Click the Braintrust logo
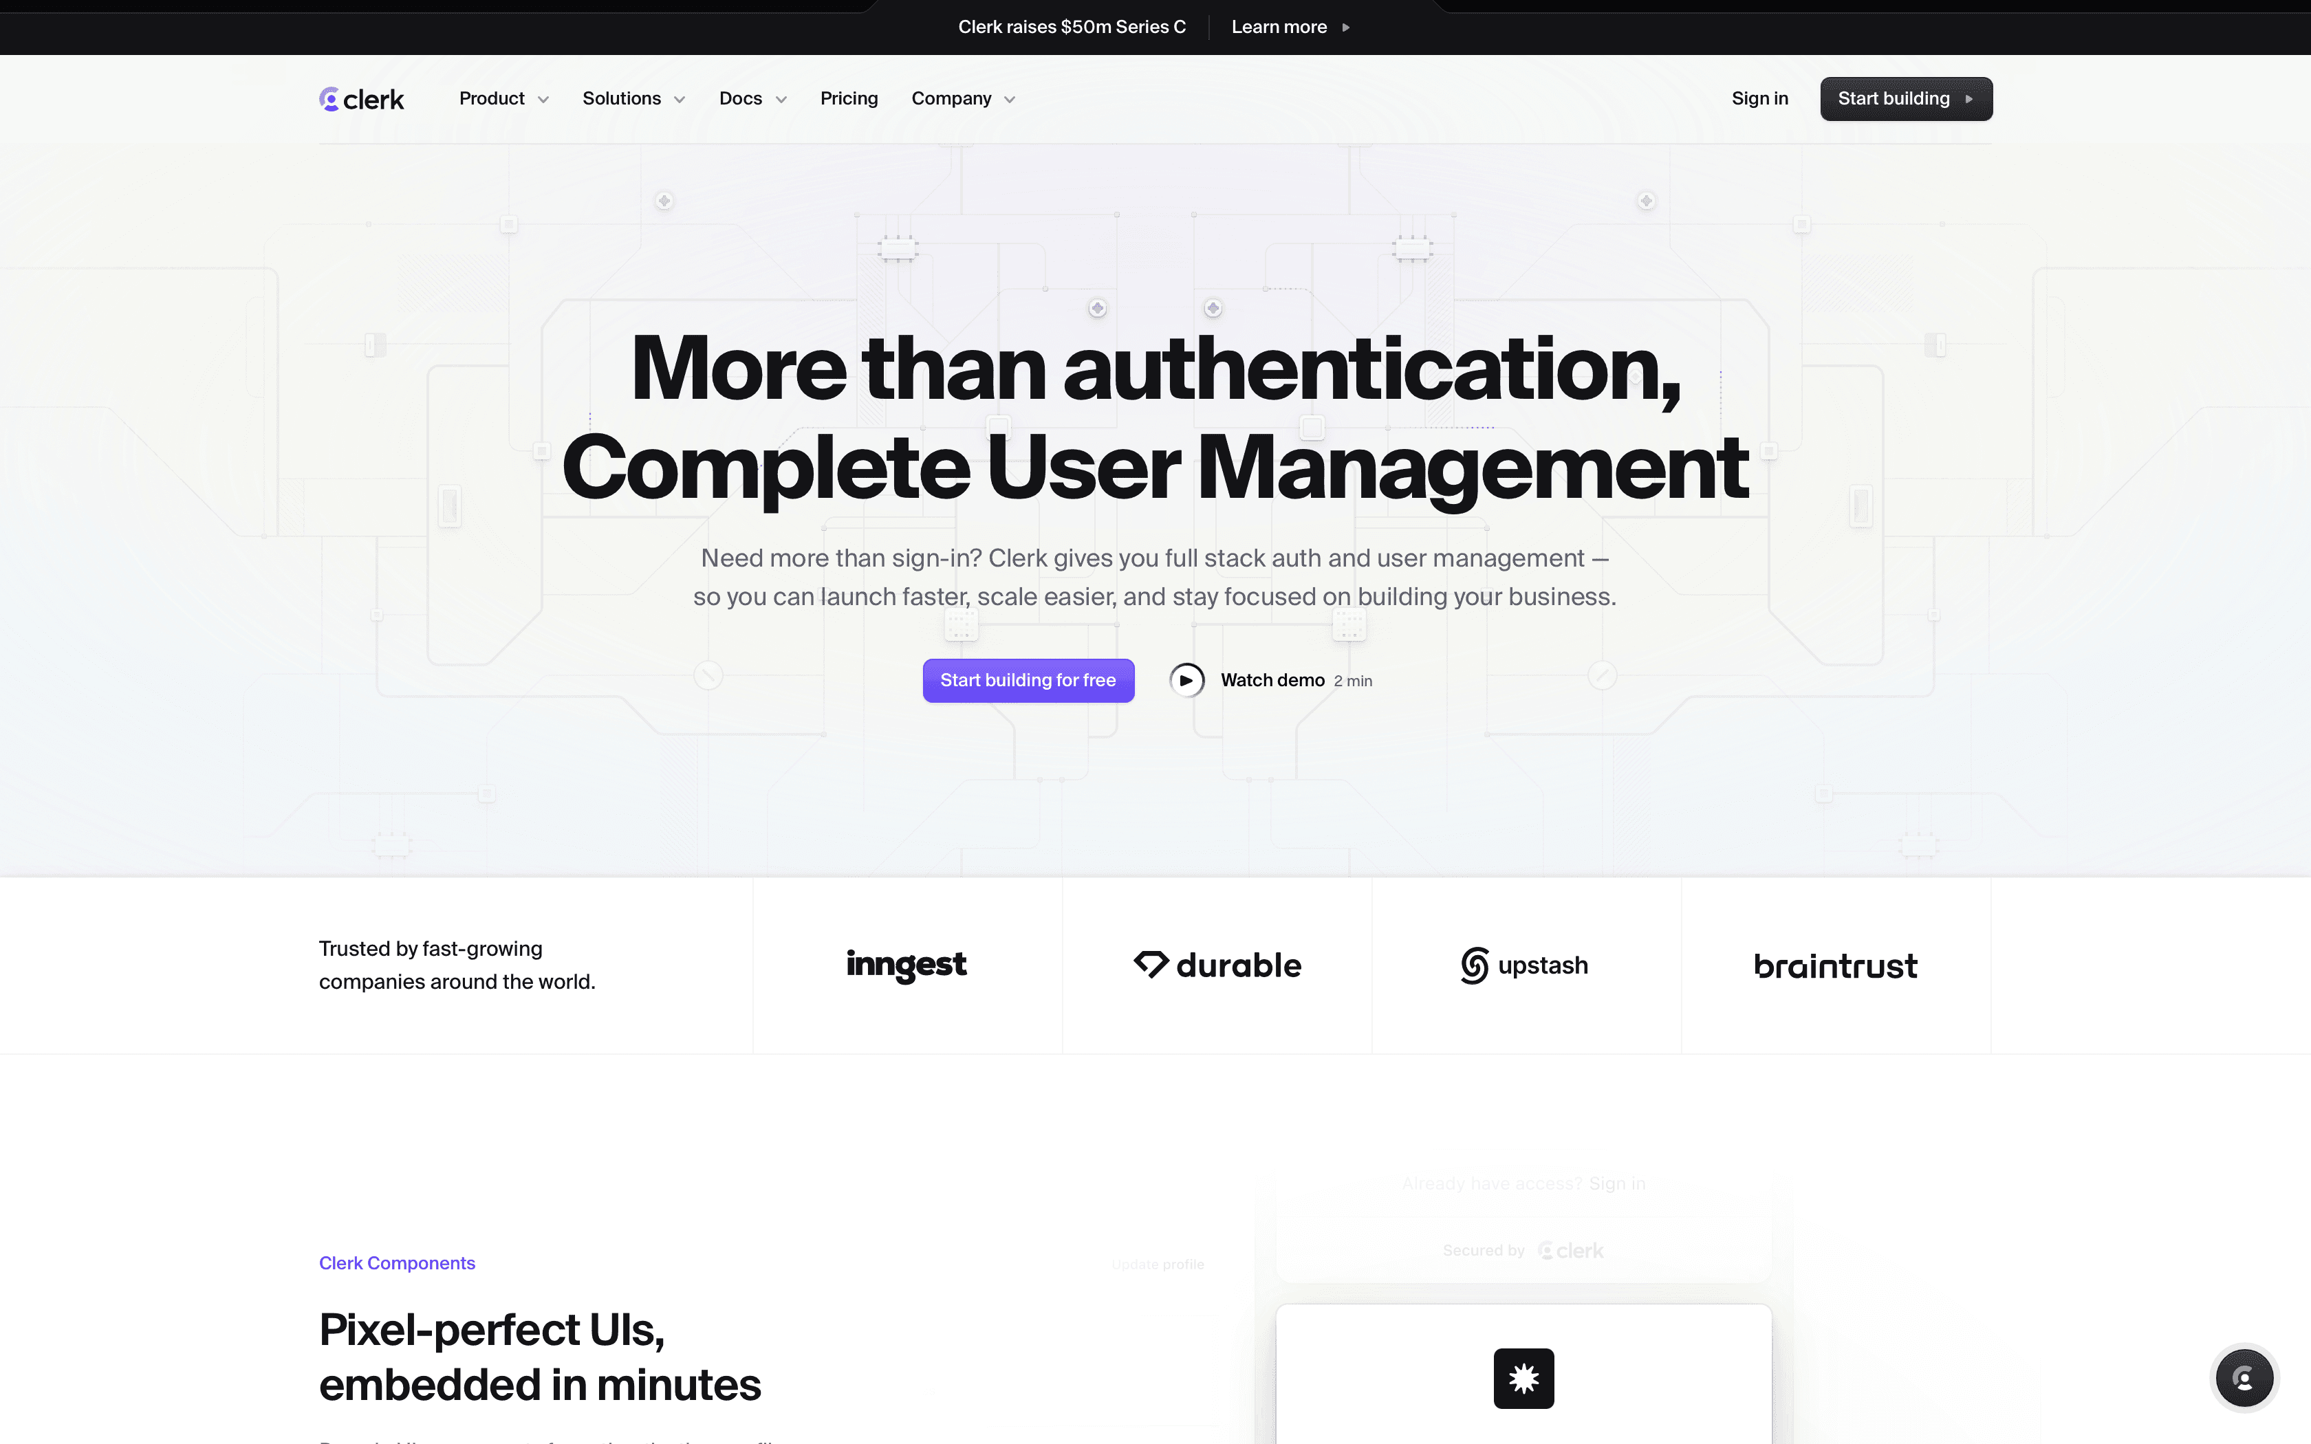This screenshot has width=2311, height=1444. click(x=1836, y=967)
